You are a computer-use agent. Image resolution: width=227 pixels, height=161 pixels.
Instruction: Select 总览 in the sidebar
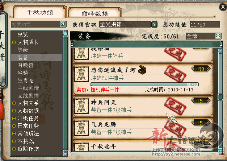pos(23,35)
